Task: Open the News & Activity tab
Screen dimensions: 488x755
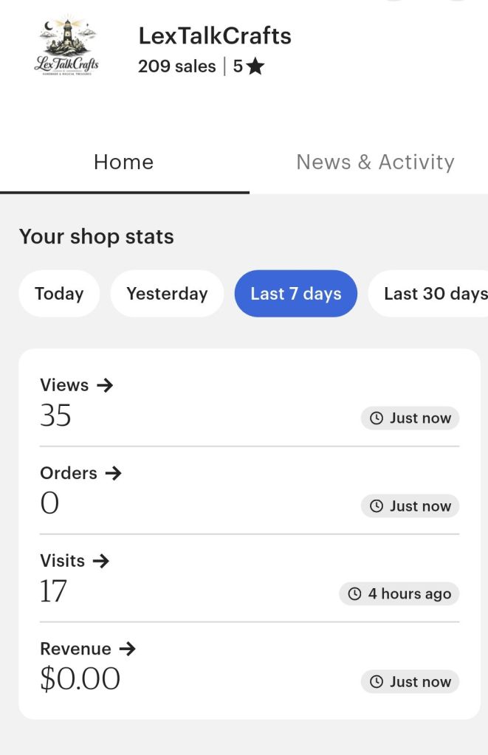Action: pos(375,162)
